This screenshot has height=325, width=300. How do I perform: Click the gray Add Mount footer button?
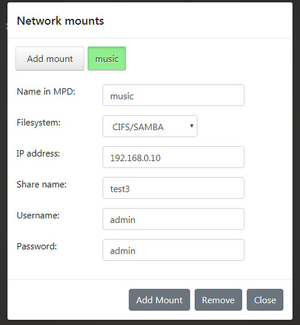pos(159,300)
